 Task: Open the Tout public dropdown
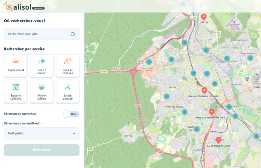coord(42,133)
